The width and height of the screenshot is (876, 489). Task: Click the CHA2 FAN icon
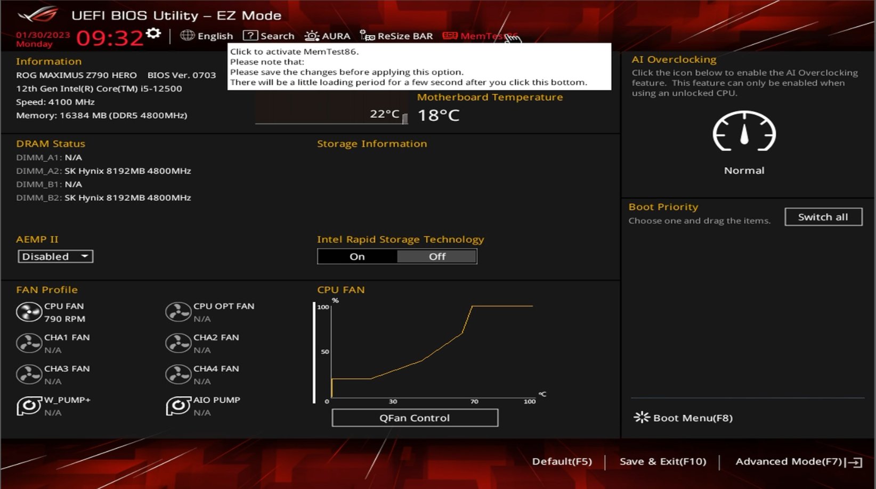click(178, 344)
